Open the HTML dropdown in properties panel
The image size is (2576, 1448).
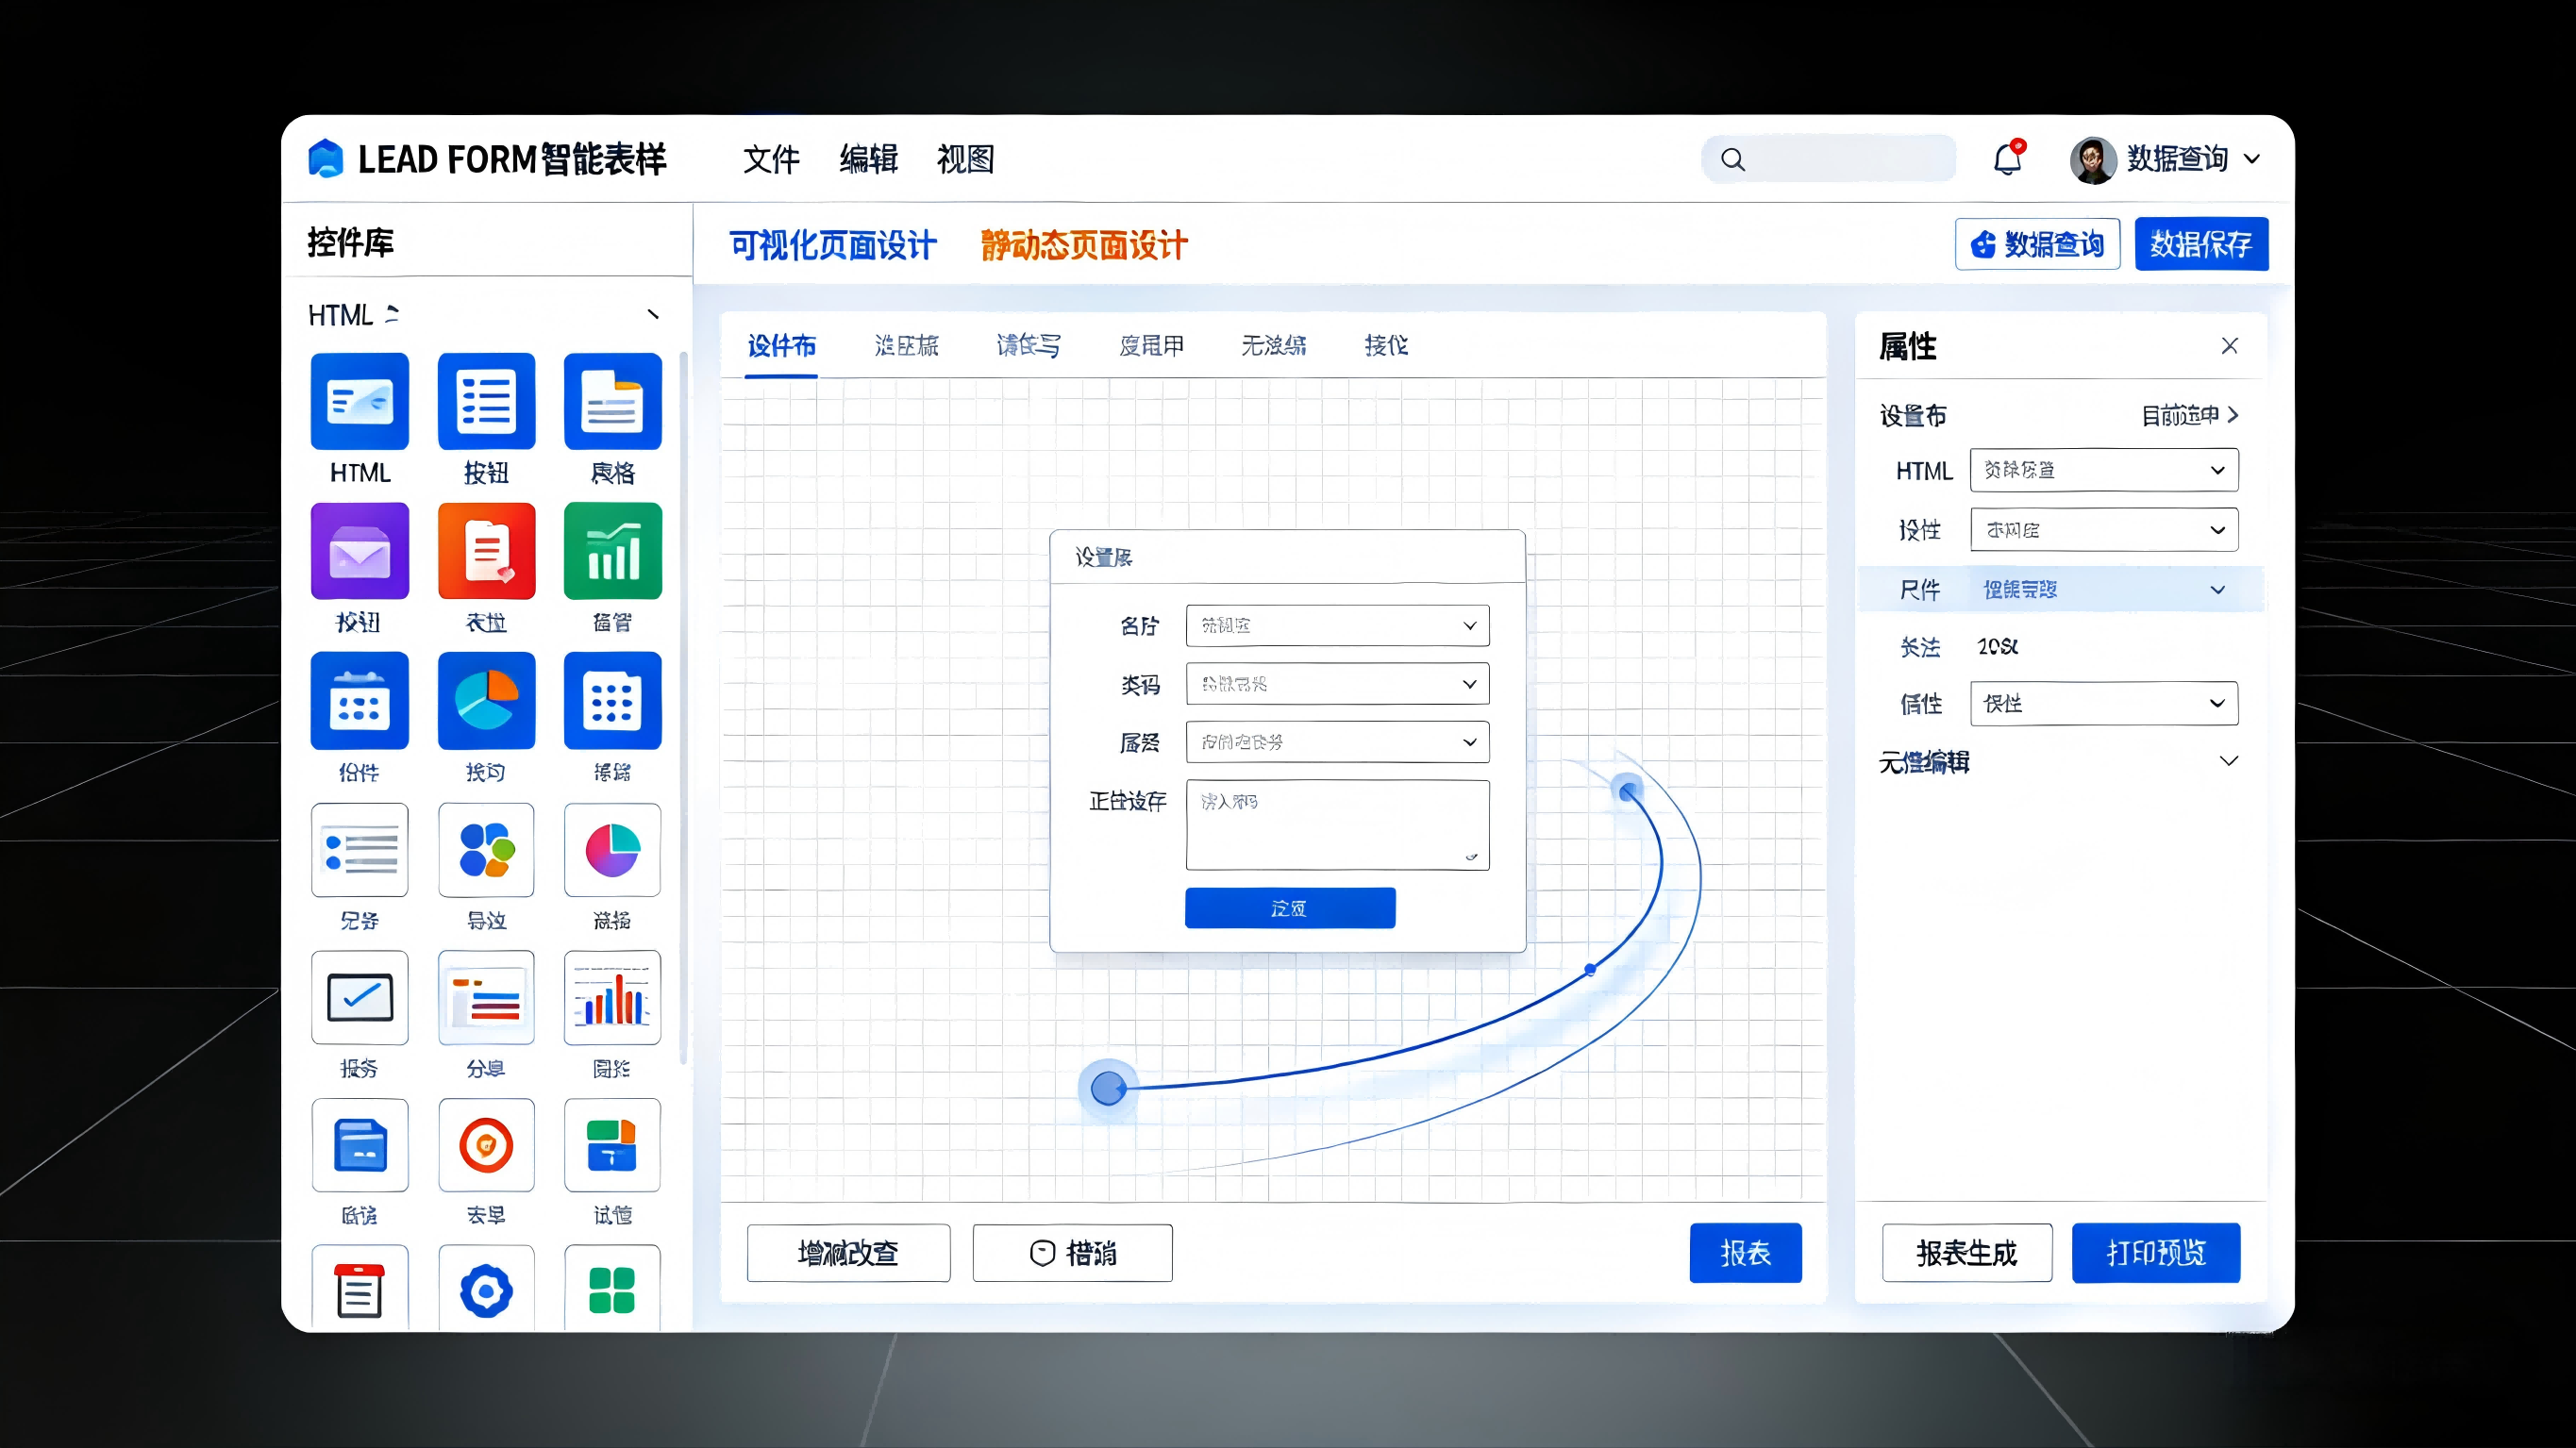tap(2103, 470)
